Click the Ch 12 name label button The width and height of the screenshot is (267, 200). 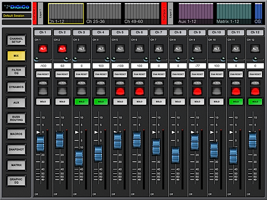pyautogui.click(x=255, y=32)
